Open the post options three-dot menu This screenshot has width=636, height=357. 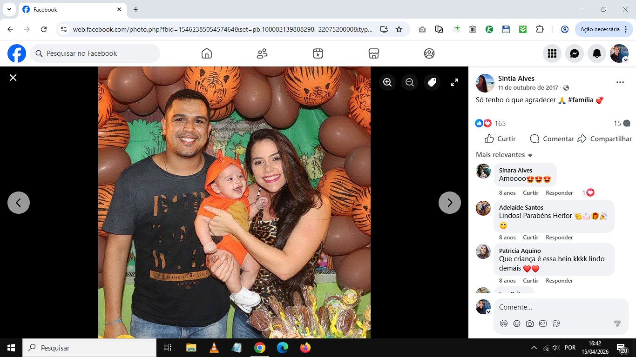620,82
